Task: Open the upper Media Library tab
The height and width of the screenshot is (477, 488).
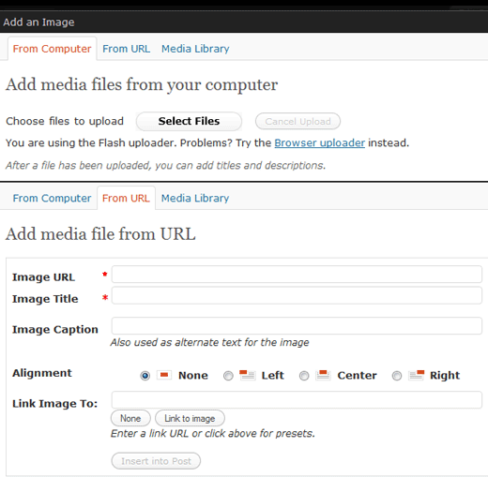Action: pos(195,49)
